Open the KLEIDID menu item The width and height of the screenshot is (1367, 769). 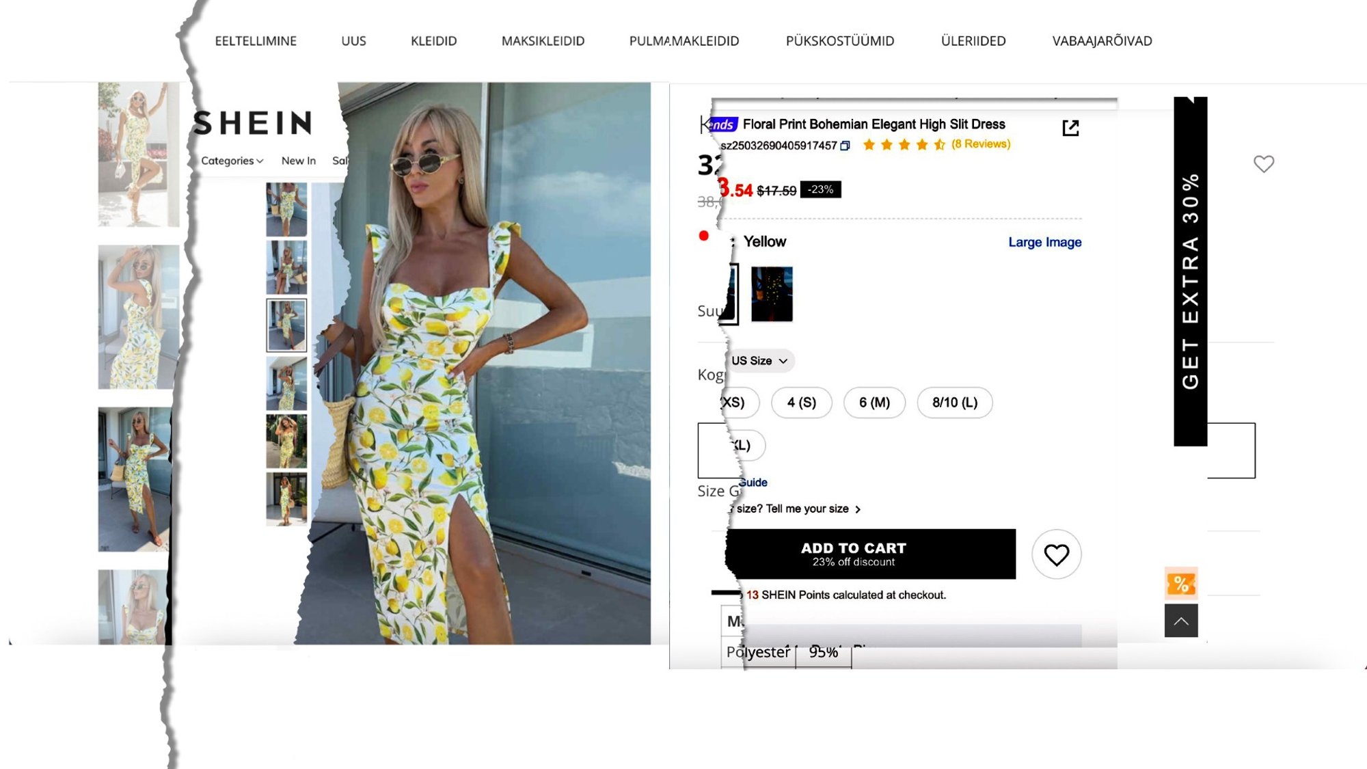[433, 41]
